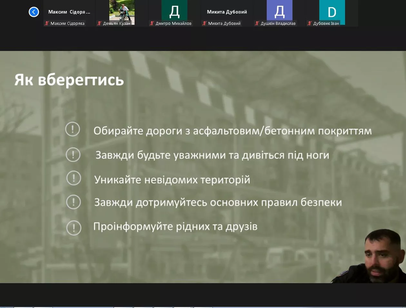Click muted mic icon beside Дубовик Іван
Viewport: 406px width, 308px height.
coord(310,23)
